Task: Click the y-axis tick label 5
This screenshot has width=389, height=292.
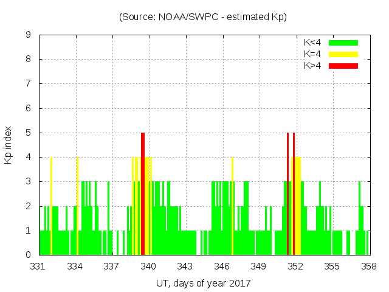Action: pyautogui.click(x=28, y=133)
